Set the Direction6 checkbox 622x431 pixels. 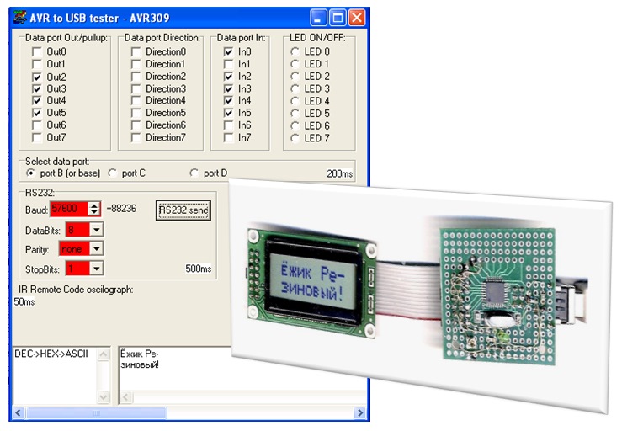(136, 125)
